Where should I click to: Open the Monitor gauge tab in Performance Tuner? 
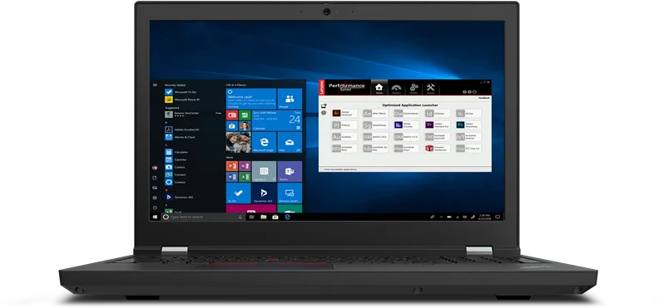click(x=396, y=88)
